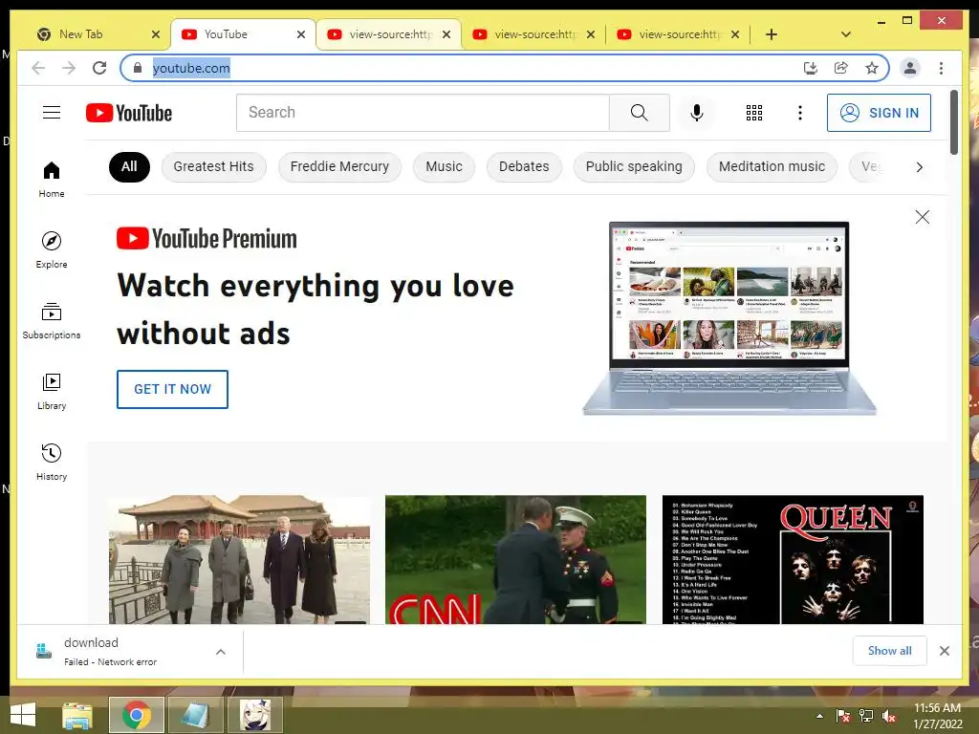
Task: Open File Explorer from taskbar
Action: click(x=77, y=715)
